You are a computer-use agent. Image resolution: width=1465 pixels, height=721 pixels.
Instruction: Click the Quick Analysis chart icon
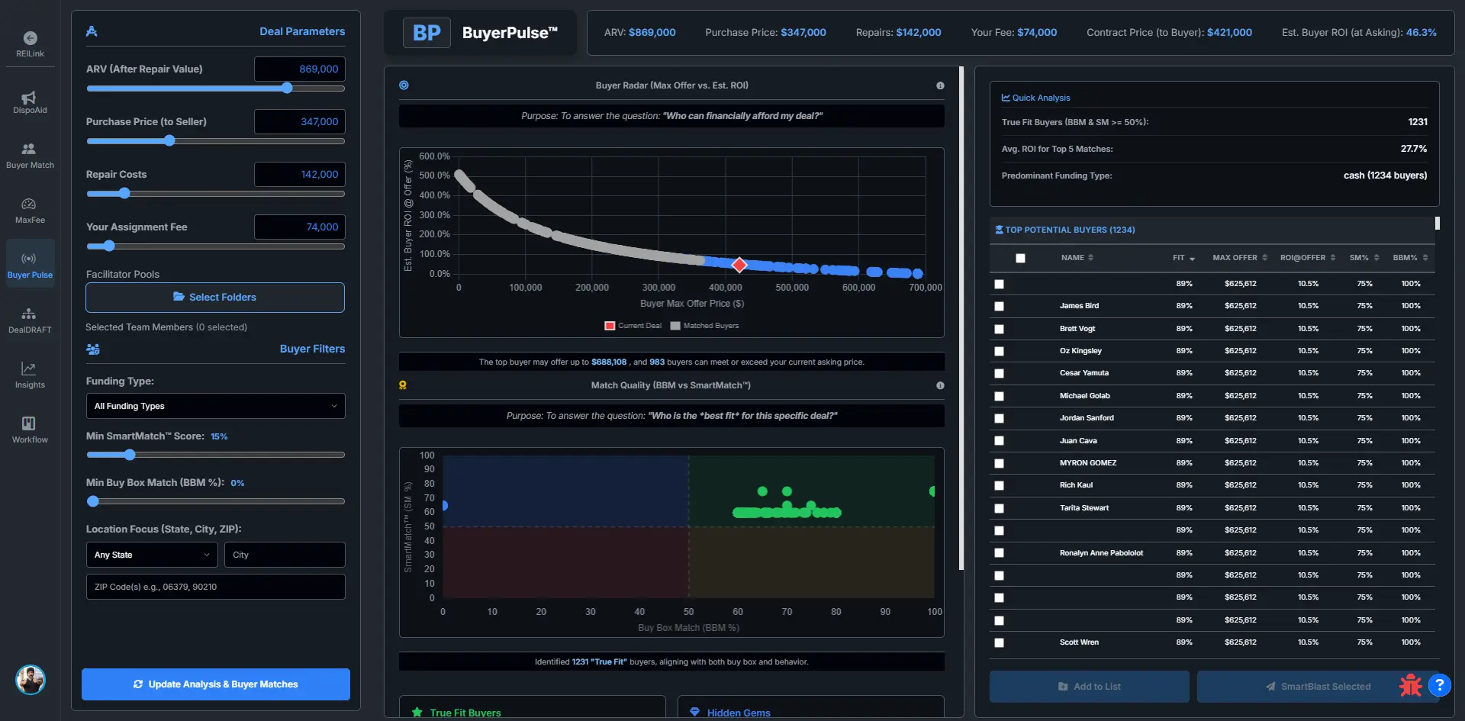[x=1006, y=98]
